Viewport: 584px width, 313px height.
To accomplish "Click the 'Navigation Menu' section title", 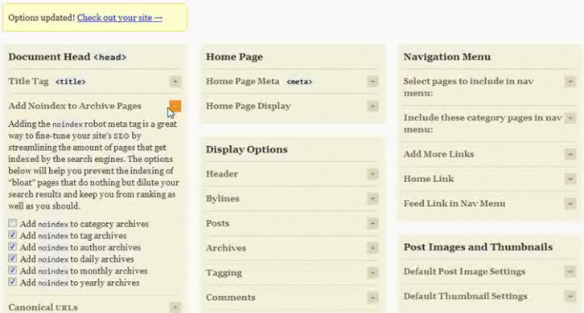I will pyautogui.click(x=447, y=56).
